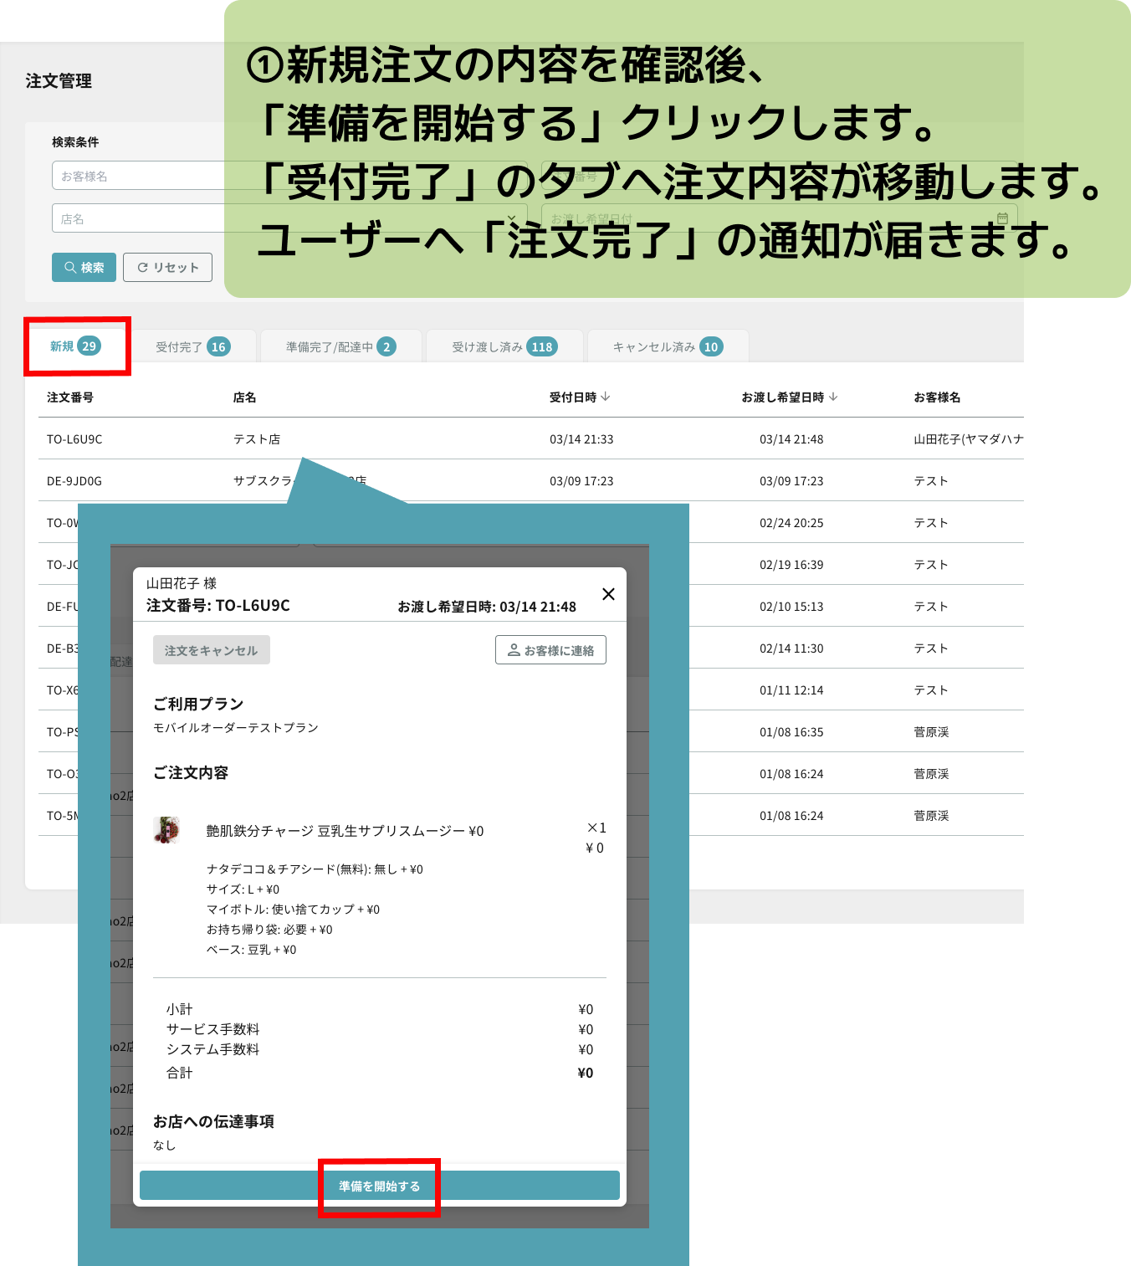Select the 新規 tab

click(x=75, y=346)
